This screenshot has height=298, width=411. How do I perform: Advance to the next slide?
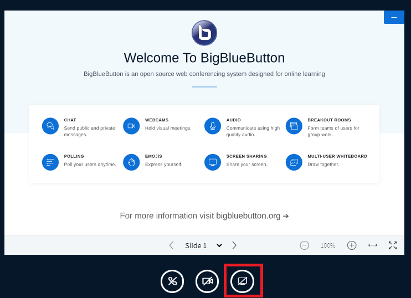click(234, 245)
